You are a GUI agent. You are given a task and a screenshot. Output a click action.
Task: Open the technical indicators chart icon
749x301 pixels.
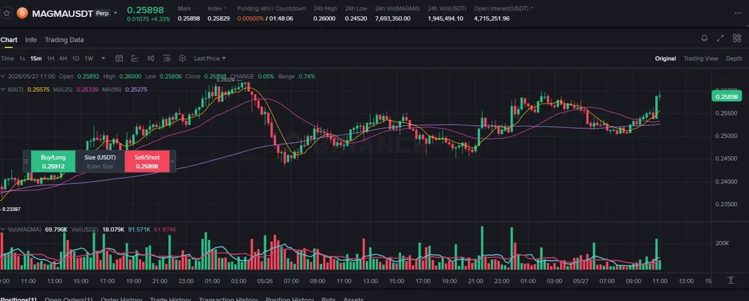coord(135,58)
